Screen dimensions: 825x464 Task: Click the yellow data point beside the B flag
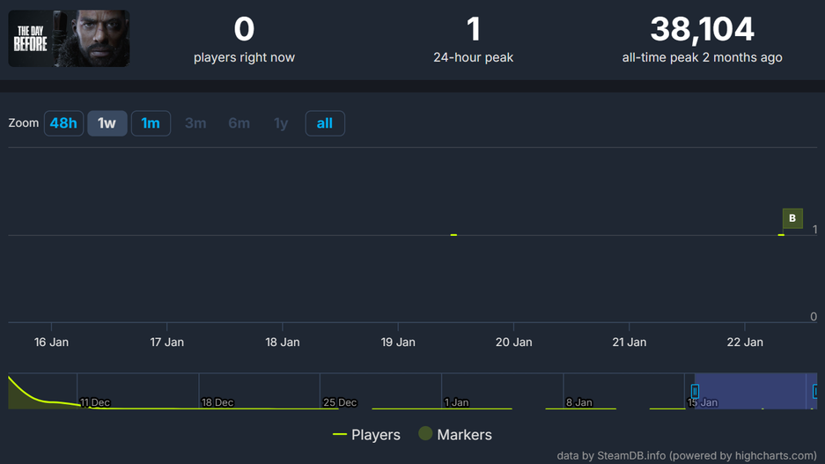pos(781,235)
